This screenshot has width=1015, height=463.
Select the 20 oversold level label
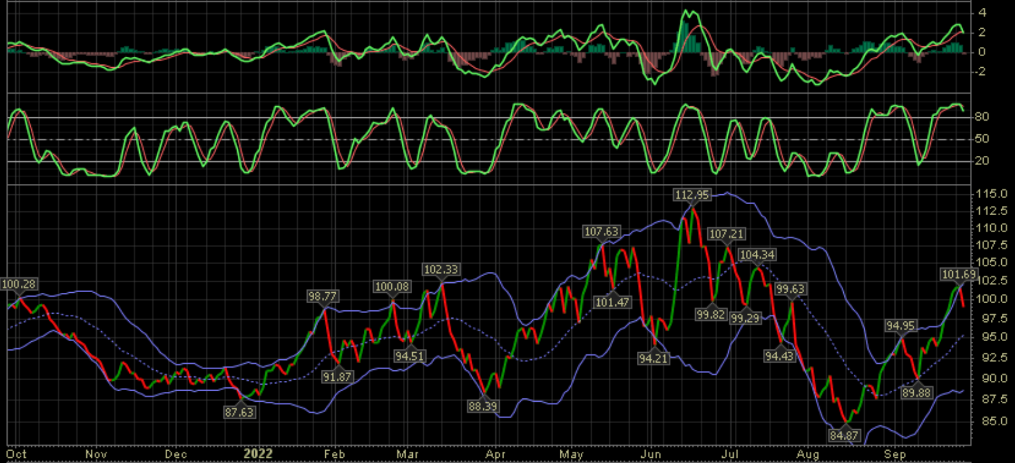coord(980,161)
